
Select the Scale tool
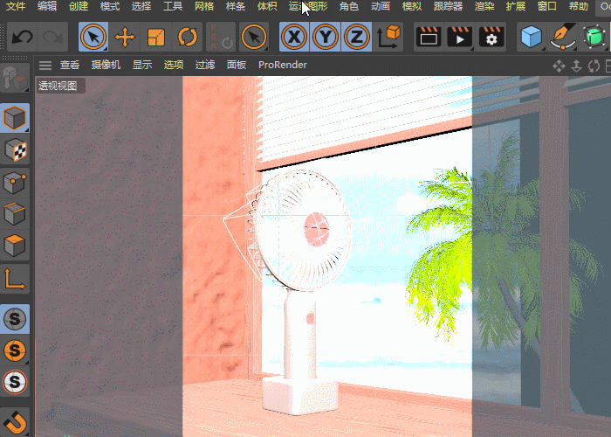(156, 37)
